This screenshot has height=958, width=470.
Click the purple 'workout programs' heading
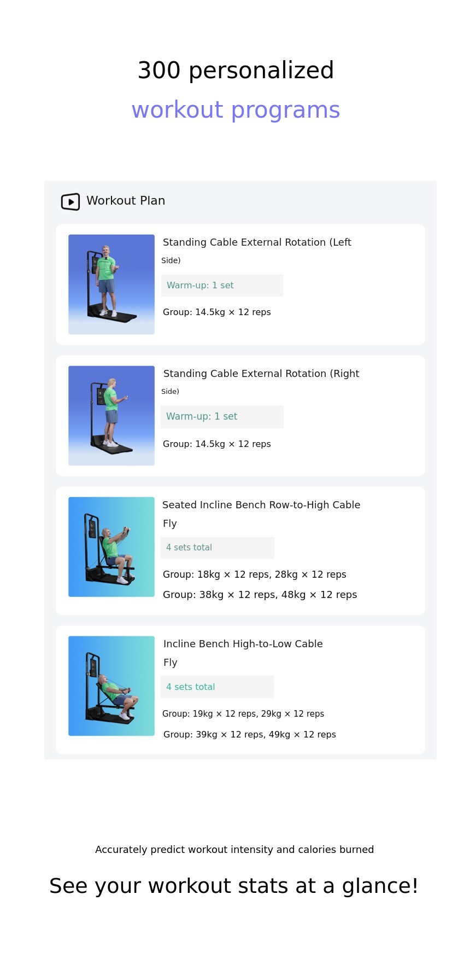coord(236,110)
